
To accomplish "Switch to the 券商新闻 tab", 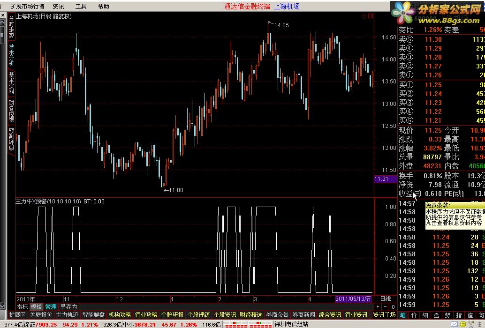I will pyautogui.click(x=304, y=315).
